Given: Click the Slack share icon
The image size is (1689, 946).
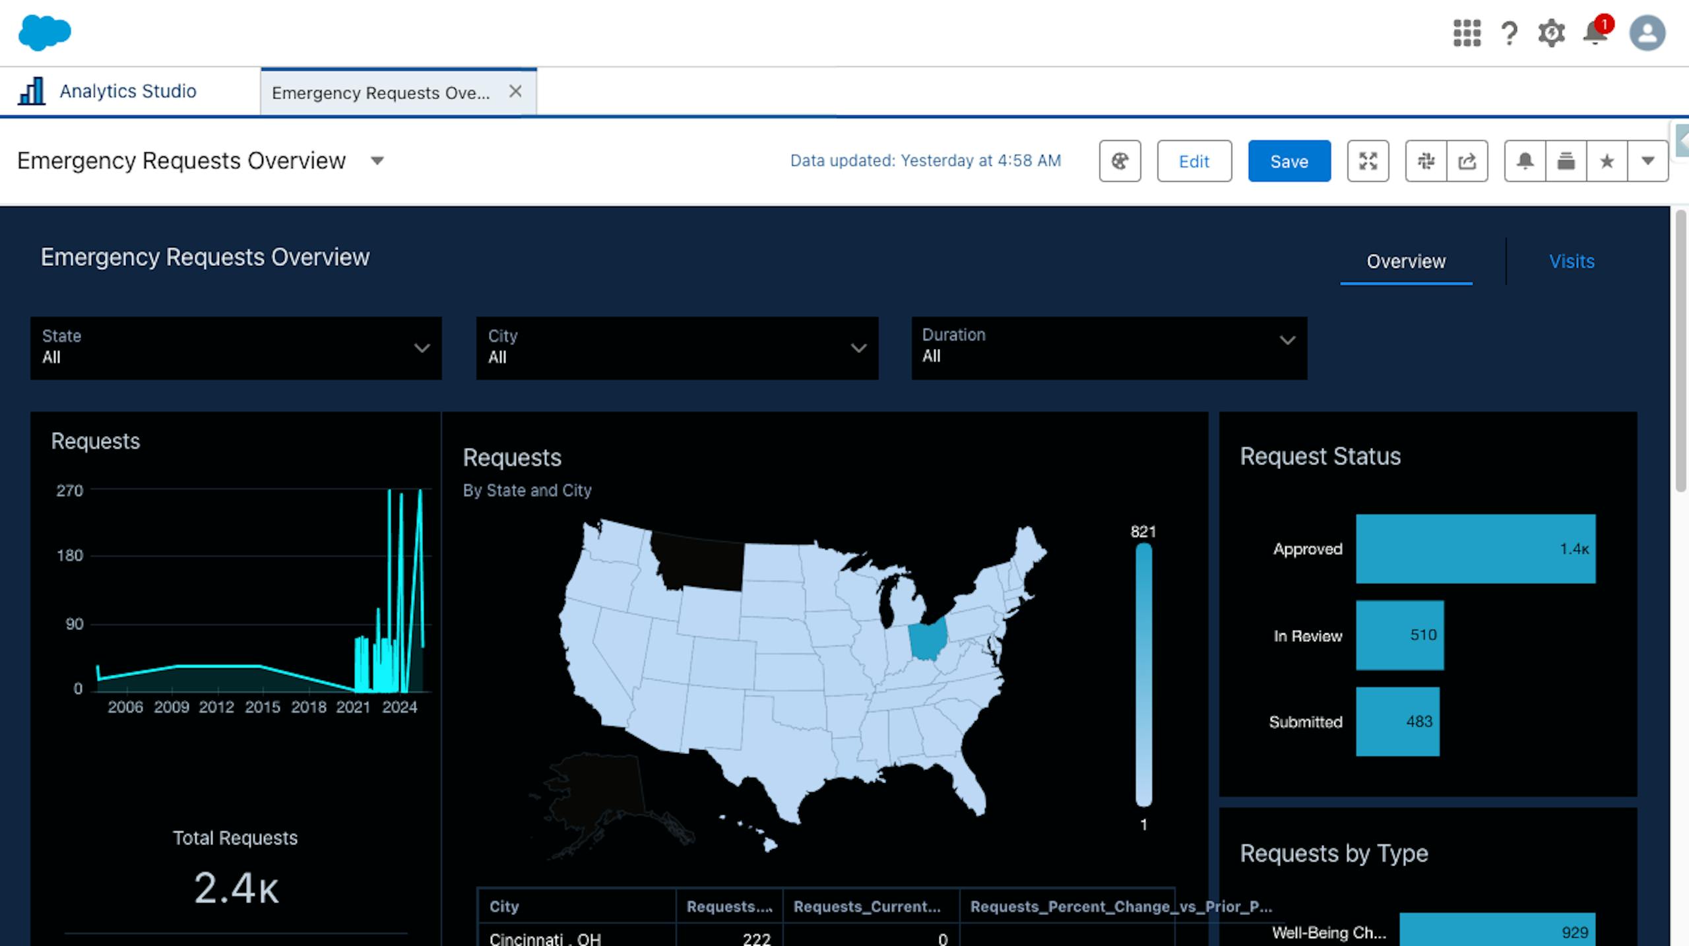Looking at the screenshot, I should 1426,161.
